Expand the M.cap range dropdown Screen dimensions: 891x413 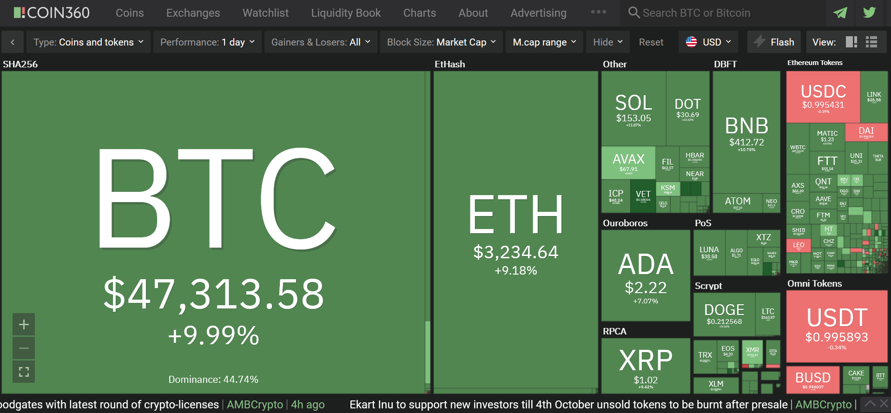(544, 42)
